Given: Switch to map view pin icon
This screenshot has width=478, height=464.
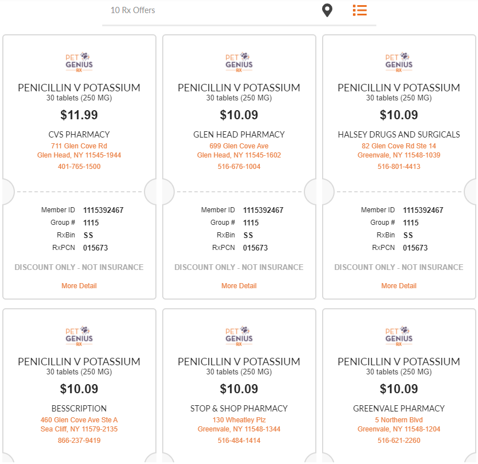Looking at the screenshot, I should coord(327,10).
